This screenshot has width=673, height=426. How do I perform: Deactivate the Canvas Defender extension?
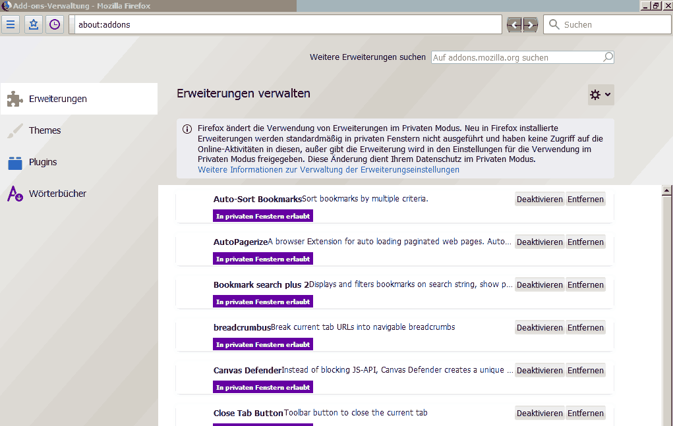click(539, 371)
